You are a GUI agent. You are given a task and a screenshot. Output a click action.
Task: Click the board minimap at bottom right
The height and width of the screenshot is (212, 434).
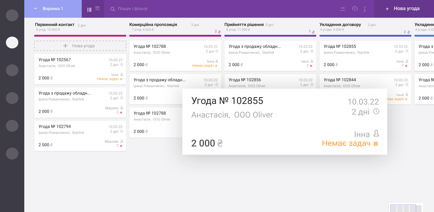[406, 208]
